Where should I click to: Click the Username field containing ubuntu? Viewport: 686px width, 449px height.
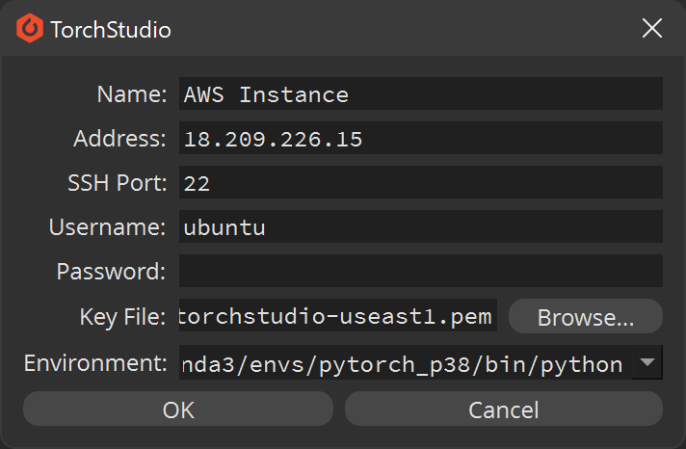click(x=421, y=226)
